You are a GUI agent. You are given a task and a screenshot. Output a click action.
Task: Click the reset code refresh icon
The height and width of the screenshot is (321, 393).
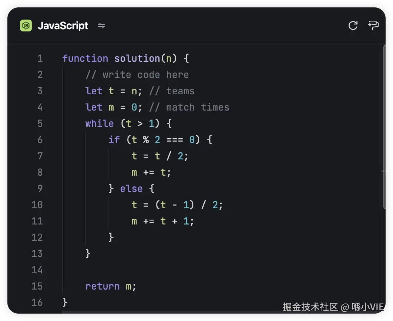353,26
